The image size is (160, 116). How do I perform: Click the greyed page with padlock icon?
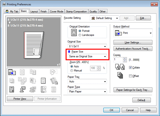point(54,81)
